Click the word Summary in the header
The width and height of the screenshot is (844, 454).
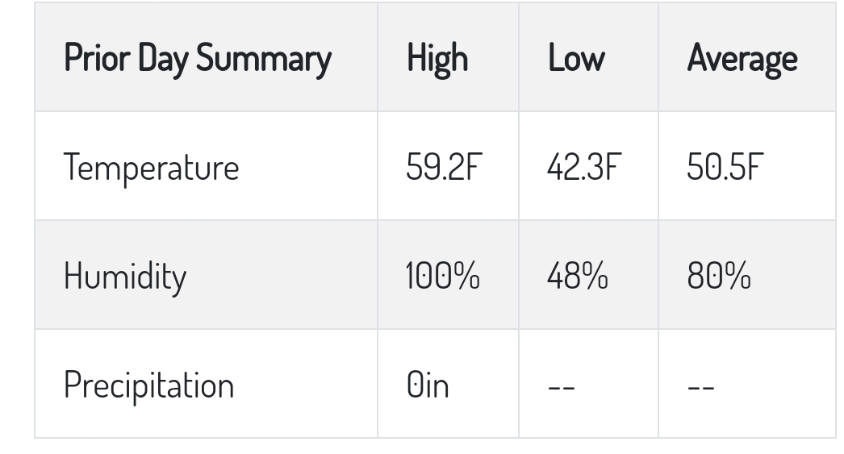(x=264, y=59)
